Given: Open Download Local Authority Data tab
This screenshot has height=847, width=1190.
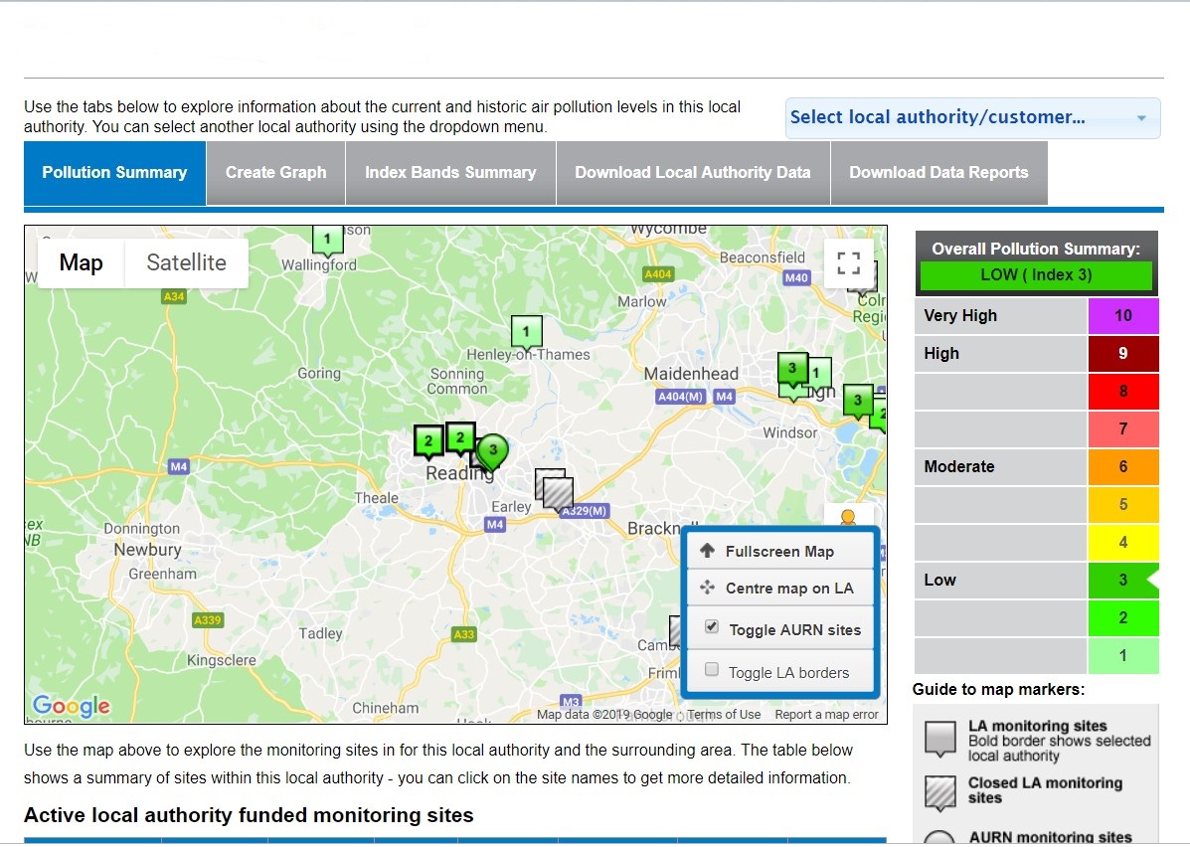Looking at the screenshot, I should tap(692, 173).
